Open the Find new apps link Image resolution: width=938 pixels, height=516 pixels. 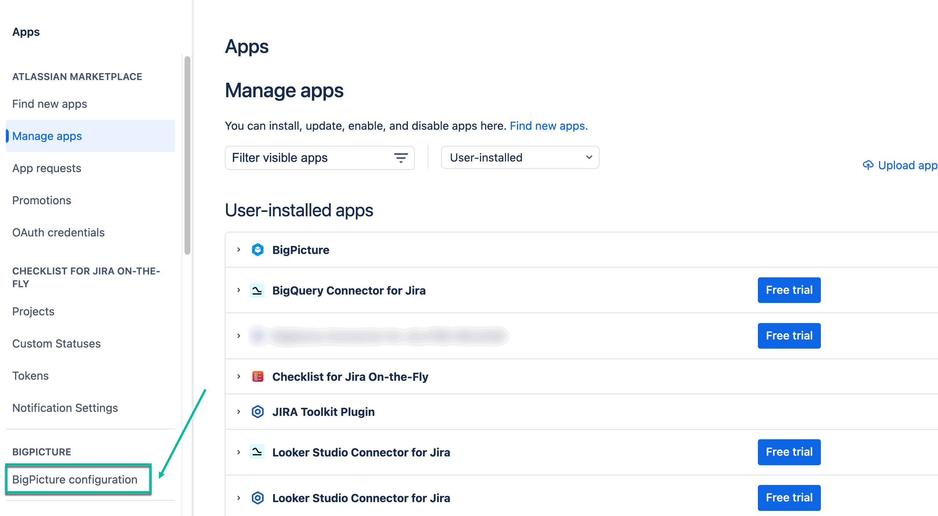[x=548, y=125]
